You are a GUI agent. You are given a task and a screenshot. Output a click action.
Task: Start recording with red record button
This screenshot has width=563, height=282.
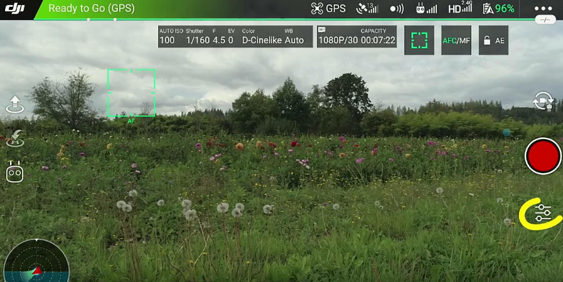coord(543,156)
